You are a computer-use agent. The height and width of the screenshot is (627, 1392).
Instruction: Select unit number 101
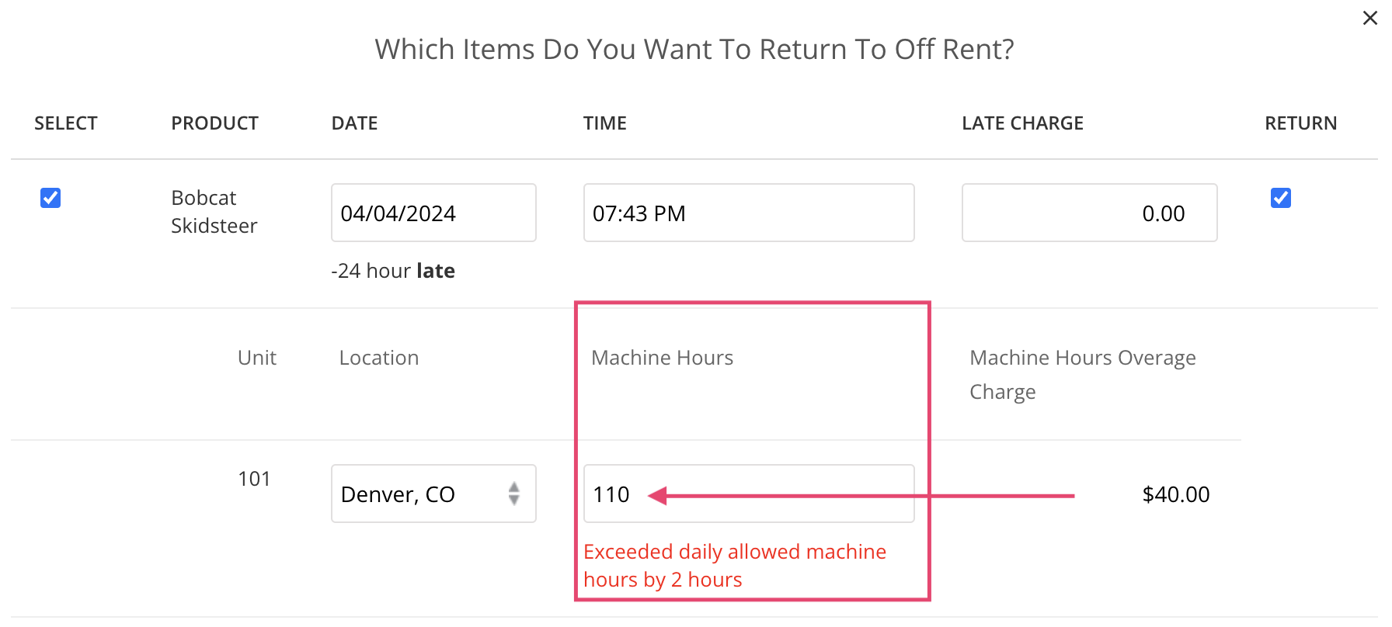[254, 479]
